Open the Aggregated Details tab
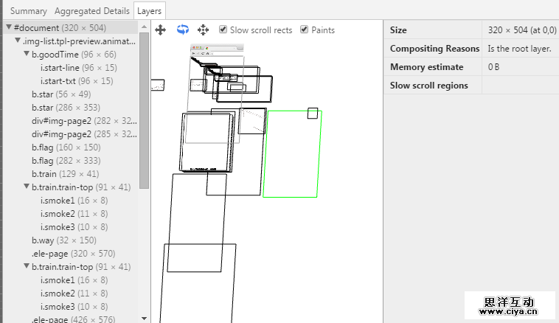The height and width of the screenshot is (323, 559). [x=91, y=11]
